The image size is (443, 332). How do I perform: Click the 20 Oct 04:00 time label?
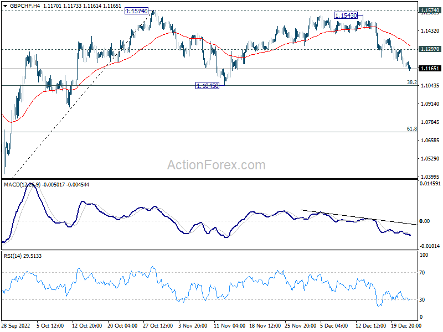pos(122,326)
